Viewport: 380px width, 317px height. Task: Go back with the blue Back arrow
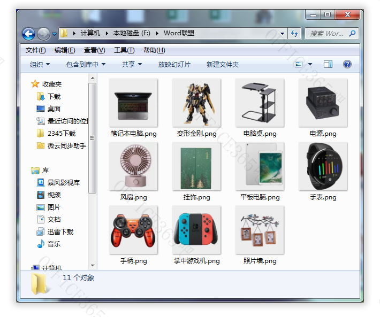point(28,34)
